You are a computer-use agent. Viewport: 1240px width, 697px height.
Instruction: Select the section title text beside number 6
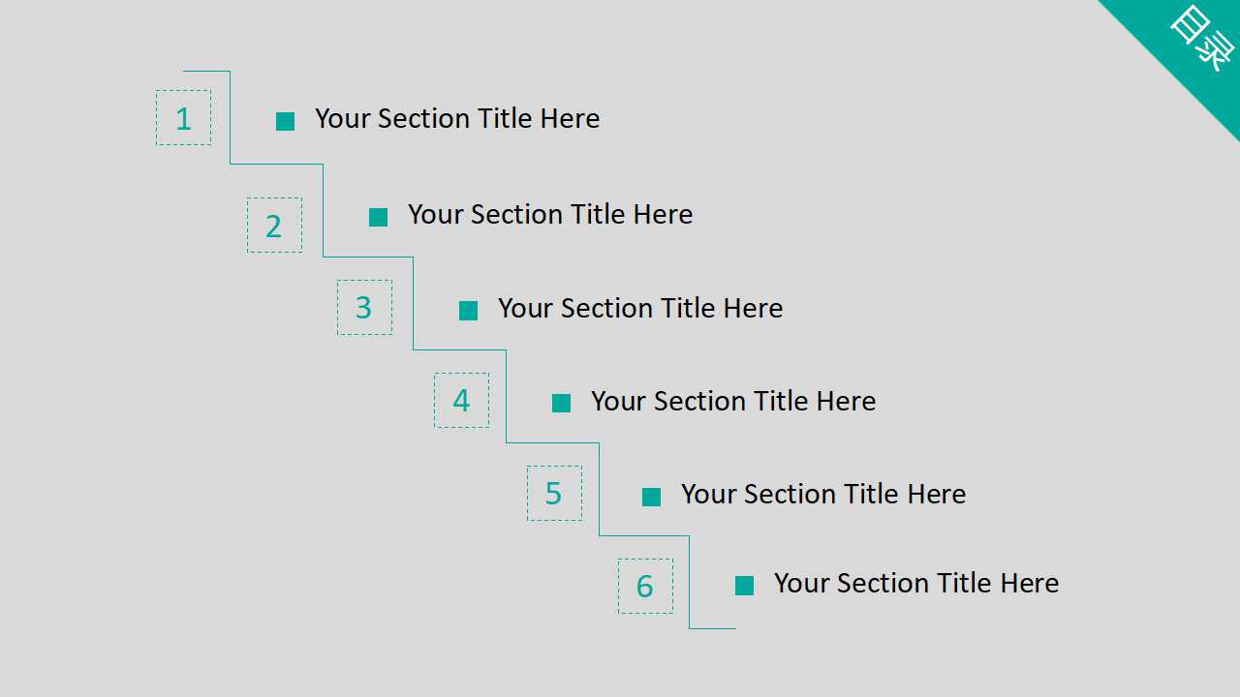916,583
